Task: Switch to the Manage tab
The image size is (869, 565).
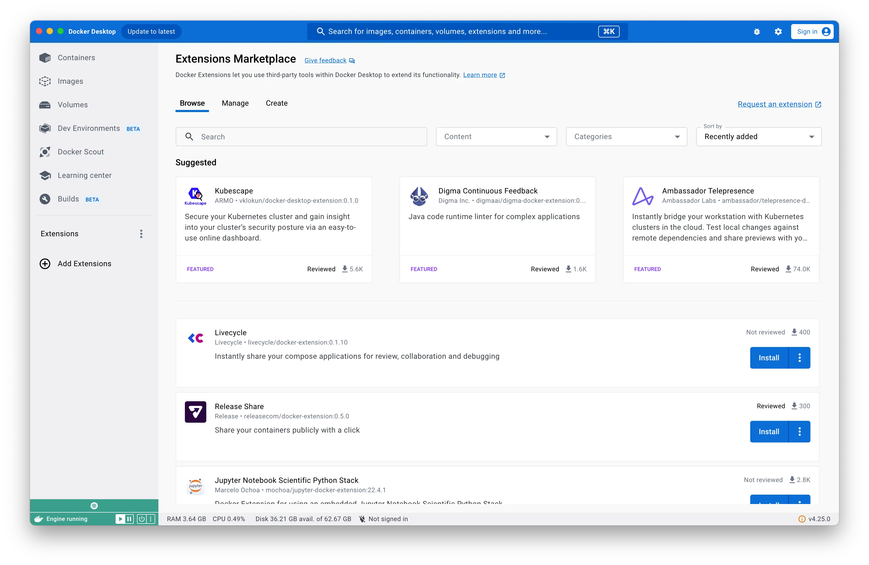Action: click(x=235, y=103)
